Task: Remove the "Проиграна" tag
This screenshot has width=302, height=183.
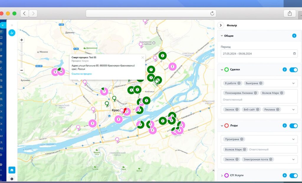Action: pyautogui.click(x=242, y=139)
